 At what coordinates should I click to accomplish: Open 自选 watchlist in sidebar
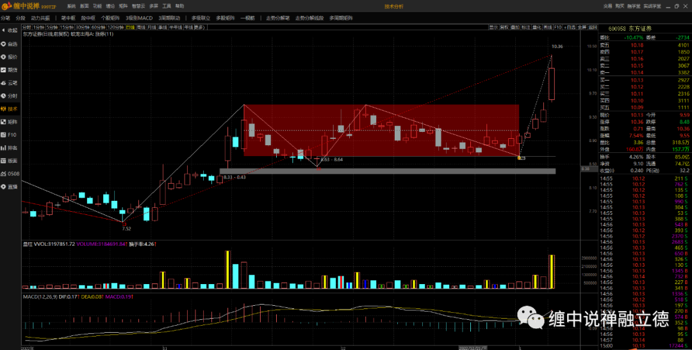pos(10,44)
